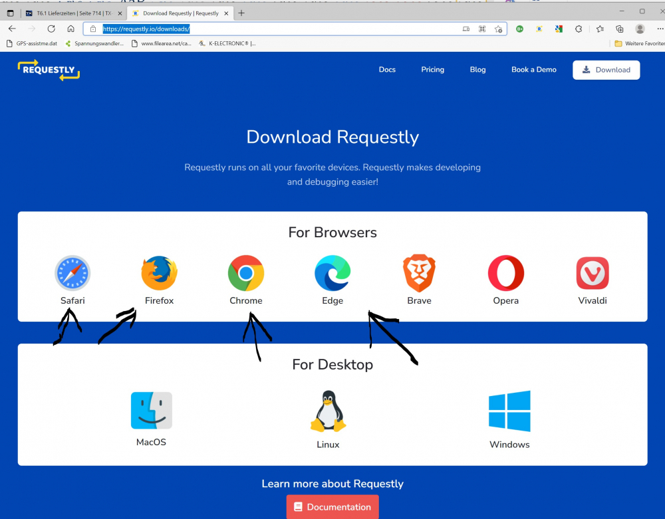Open the browser settings and more menu

[x=660, y=29]
